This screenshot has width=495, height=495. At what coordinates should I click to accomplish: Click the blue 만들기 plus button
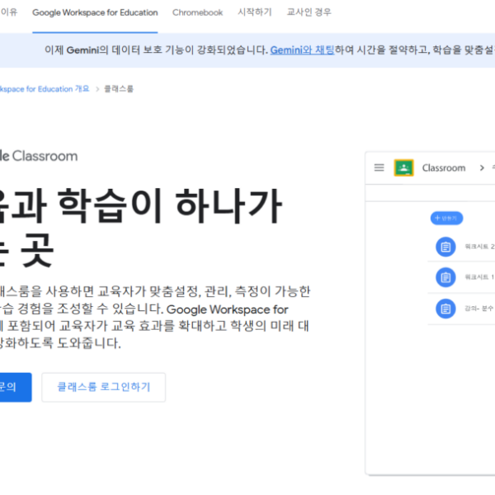click(446, 218)
